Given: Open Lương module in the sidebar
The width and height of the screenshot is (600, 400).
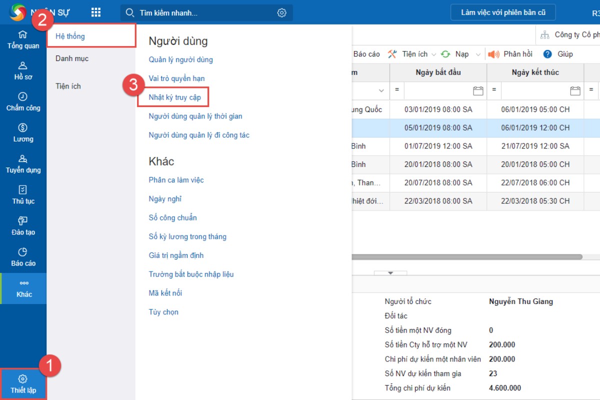Looking at the screenshot, I should [x=23, y=133].
